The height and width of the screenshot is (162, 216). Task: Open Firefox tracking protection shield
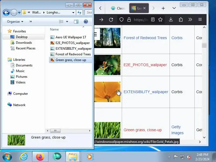point(121,19)
